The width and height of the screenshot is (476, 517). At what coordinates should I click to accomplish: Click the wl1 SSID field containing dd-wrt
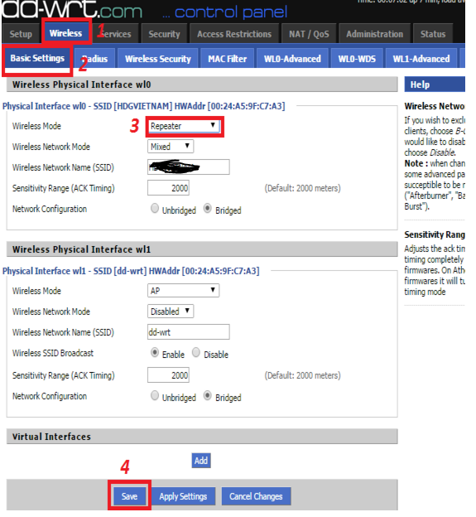click(x=189, y=332)
